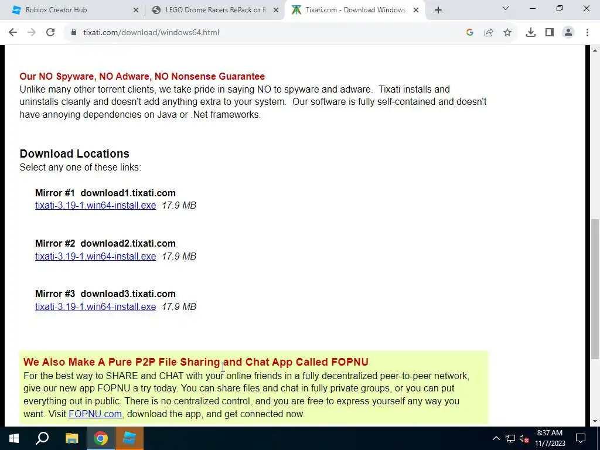Screen dimensions: 600x450
Task: Click the scrollbar down arrow
Action: (595, 421)
